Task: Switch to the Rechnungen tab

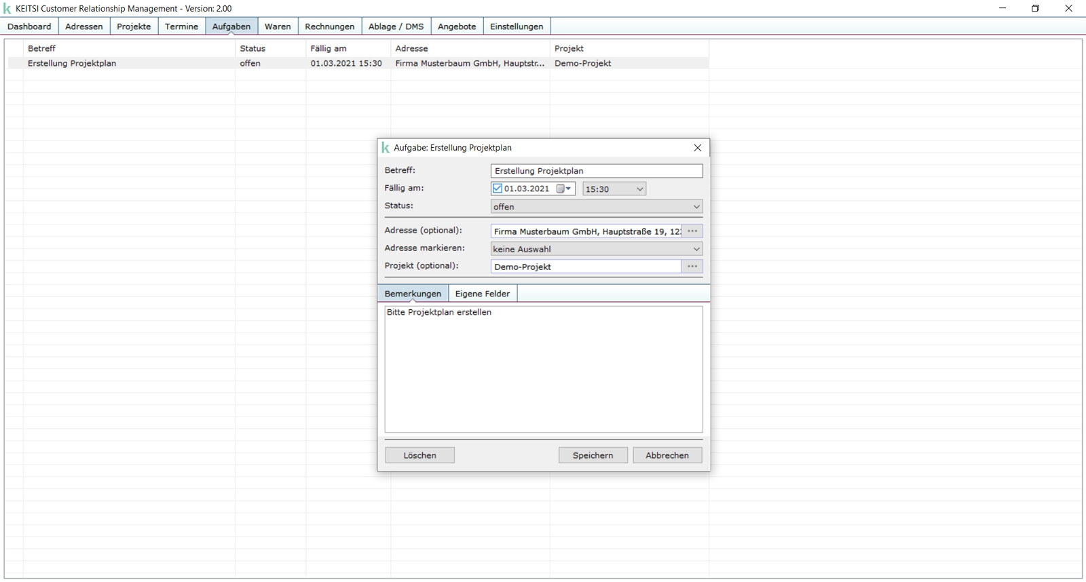Action: [x=330, y=26]
